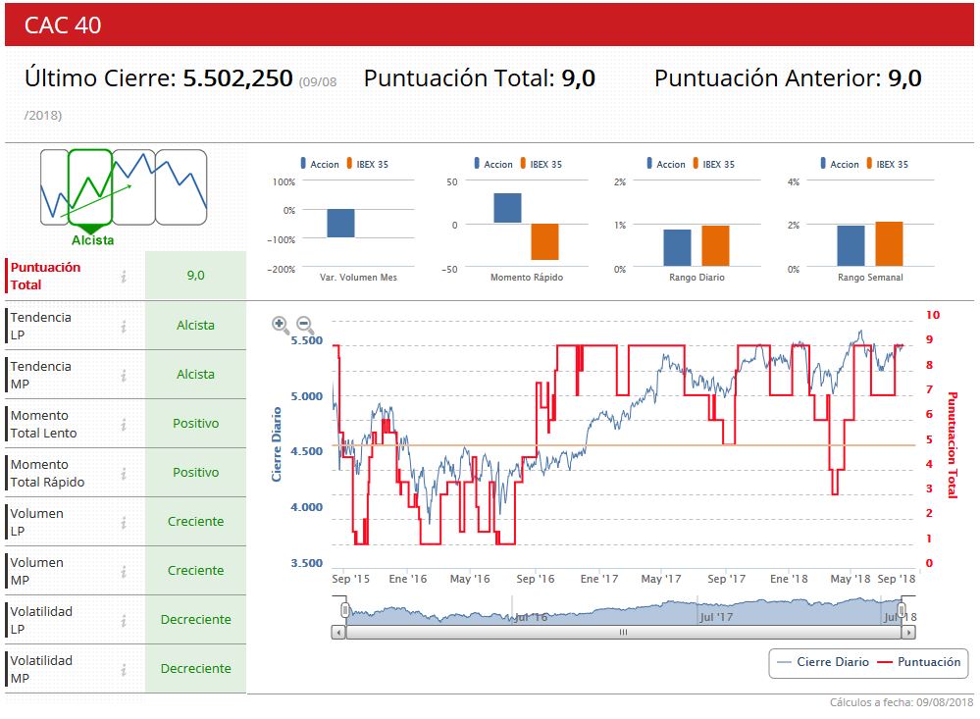Image resolution: width=980 pixels, height=719 pixels.
Task: Click the horizontal scrollbar thumb under navigator
Action: (x=623, y=632)
